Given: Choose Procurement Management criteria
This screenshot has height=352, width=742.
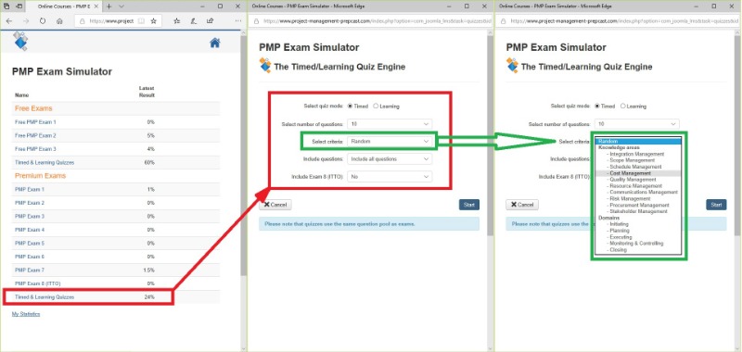Looking at the screenshot, I should (x=639, y=205).
